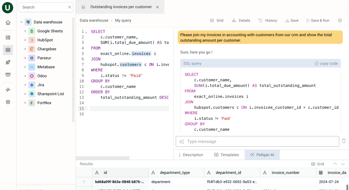Click the green U logo avatar

click(7, 8)
